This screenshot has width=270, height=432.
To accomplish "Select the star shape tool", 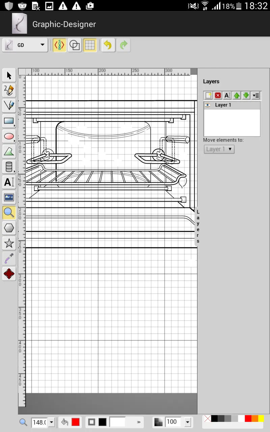I will [x=9, y=243].
